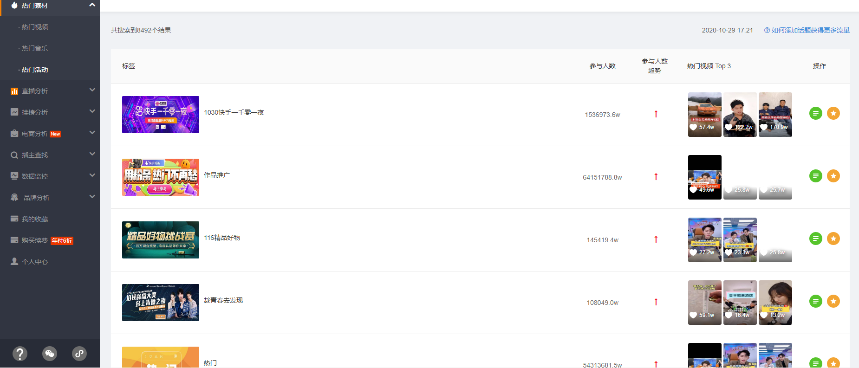
Task: Click the 播主查找 magnifier icon
Action: tap(14, 155)
